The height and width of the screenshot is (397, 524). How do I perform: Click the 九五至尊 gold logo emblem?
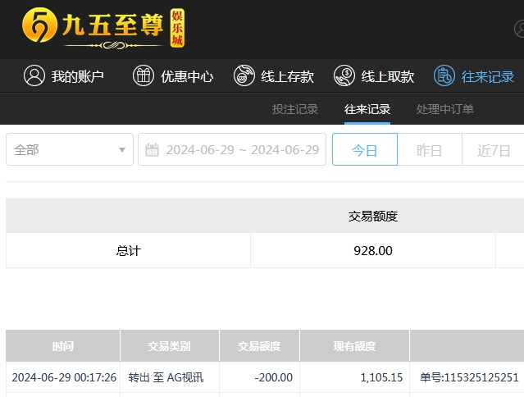pyautogui.click(x=39, y=25)
